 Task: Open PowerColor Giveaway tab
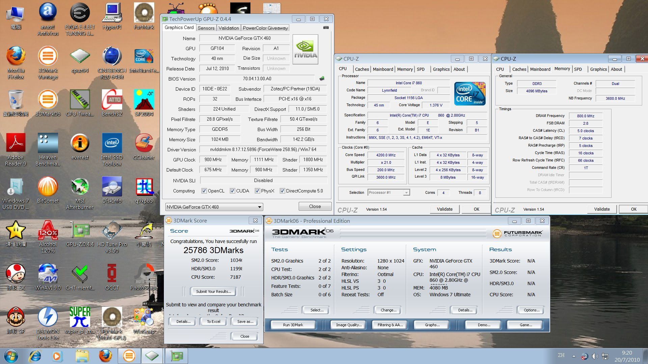[x=265, y=28]
